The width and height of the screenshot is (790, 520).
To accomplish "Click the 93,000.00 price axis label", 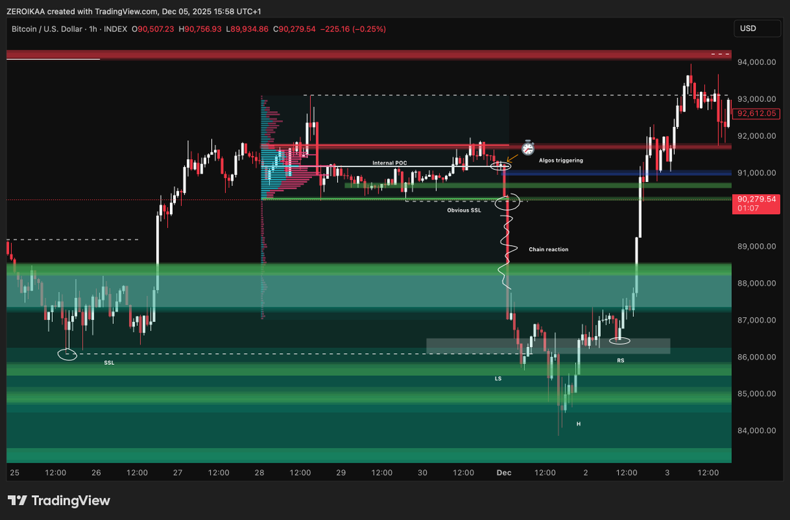I will click(x=758, y=99).
